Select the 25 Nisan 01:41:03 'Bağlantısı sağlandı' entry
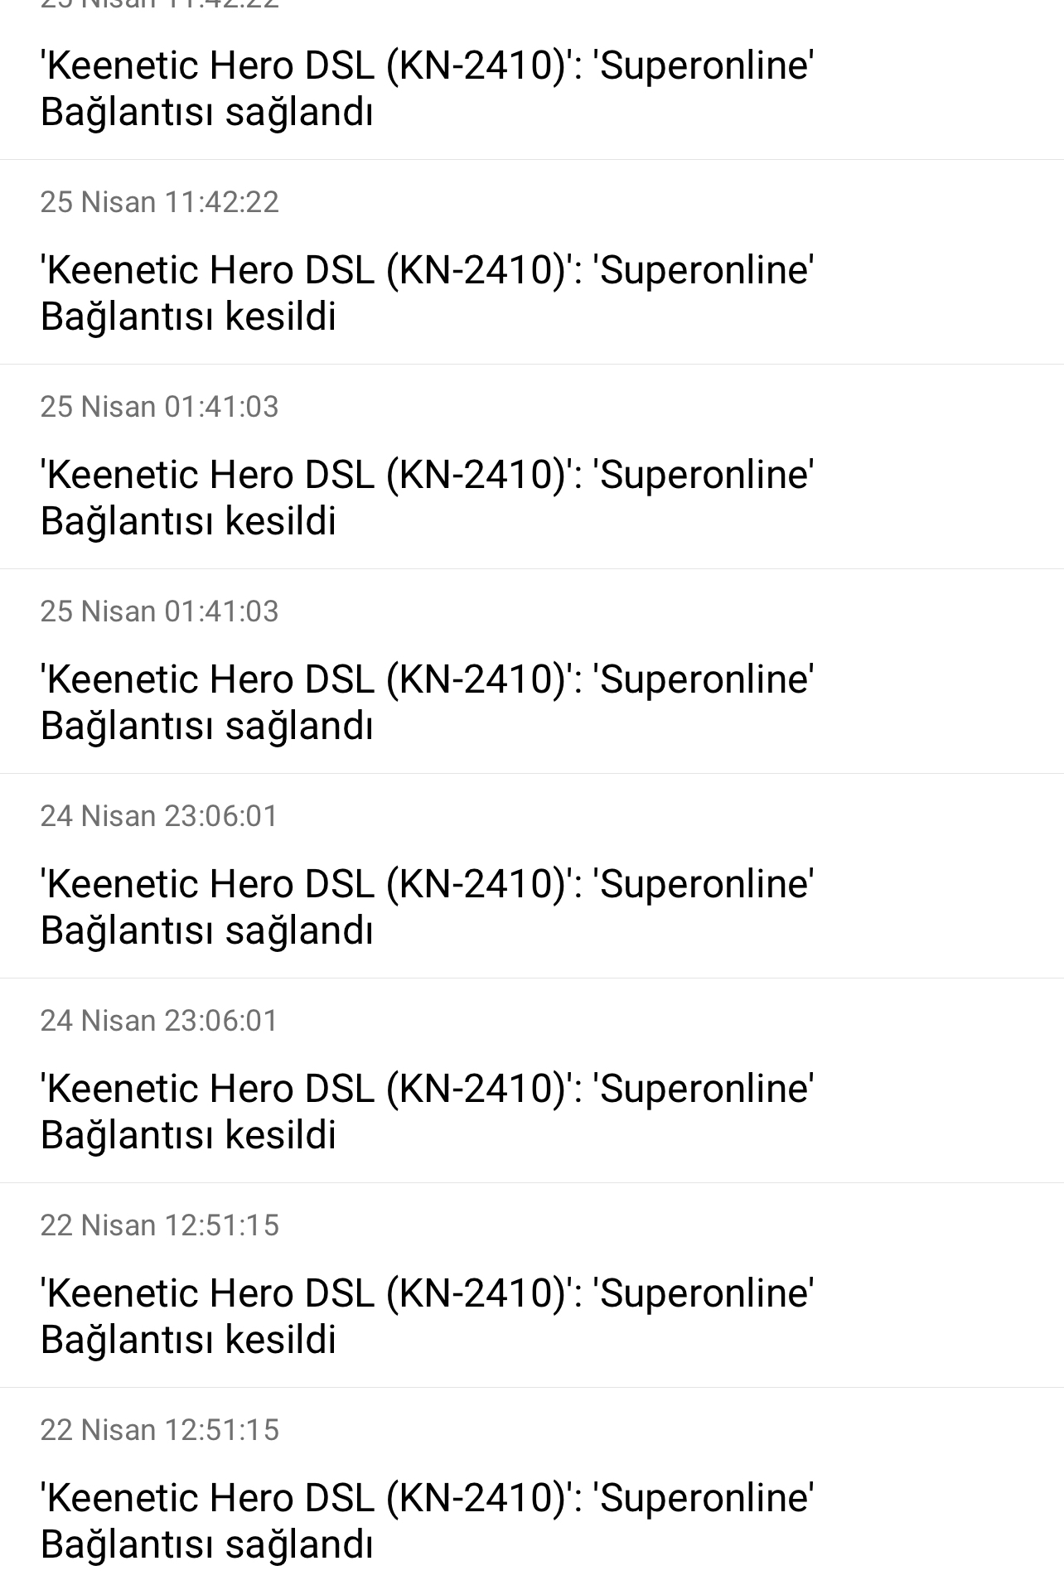 (532, 671)
